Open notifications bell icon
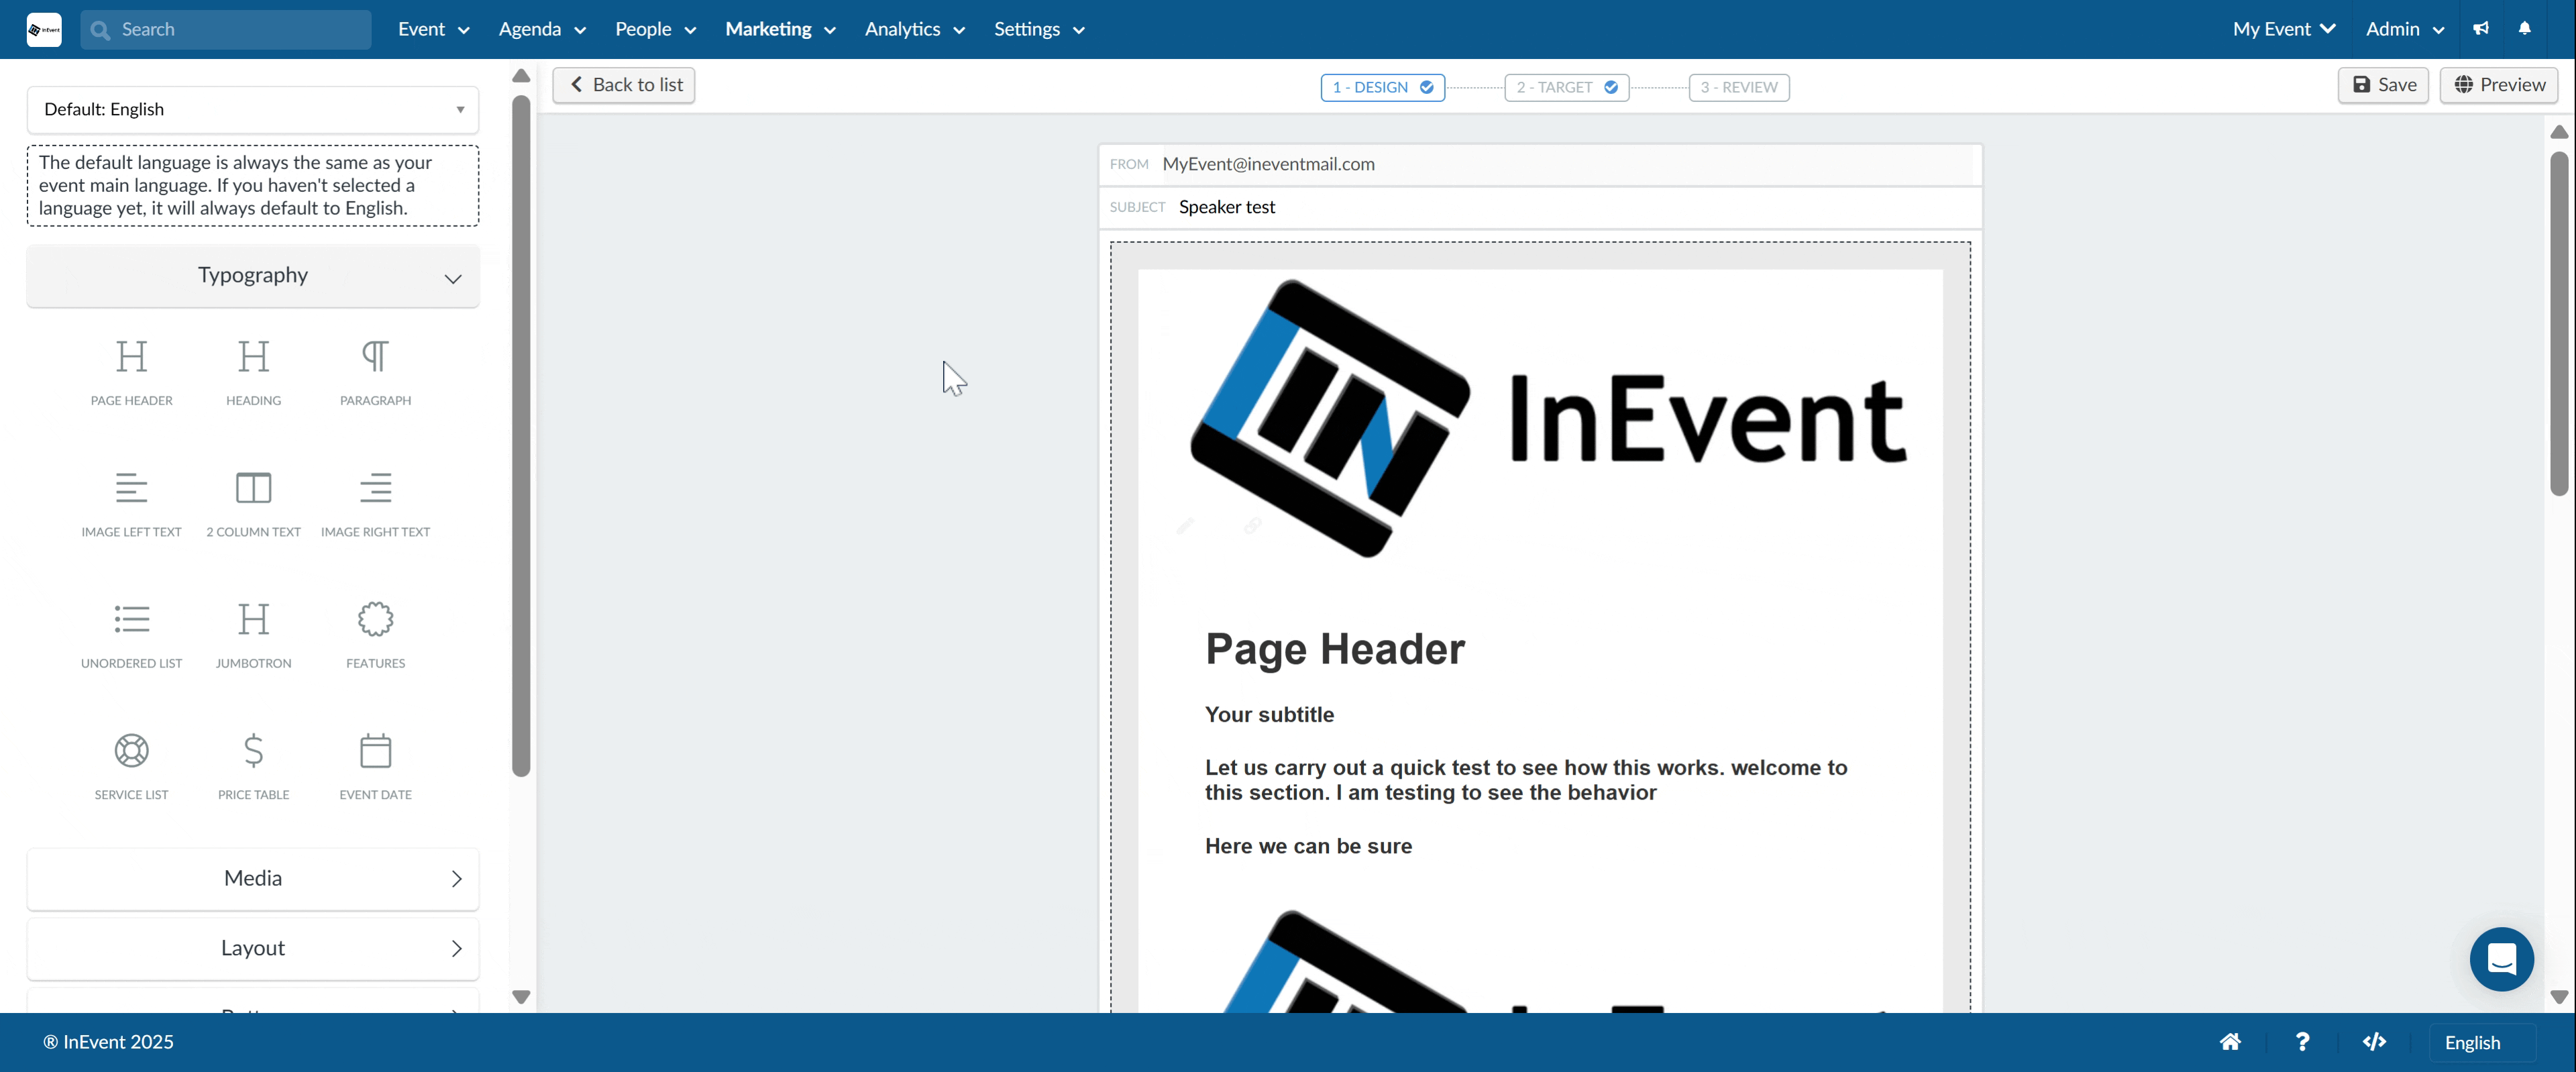Screen dimensions: 2576x1072 click(x=2525, y=28)
